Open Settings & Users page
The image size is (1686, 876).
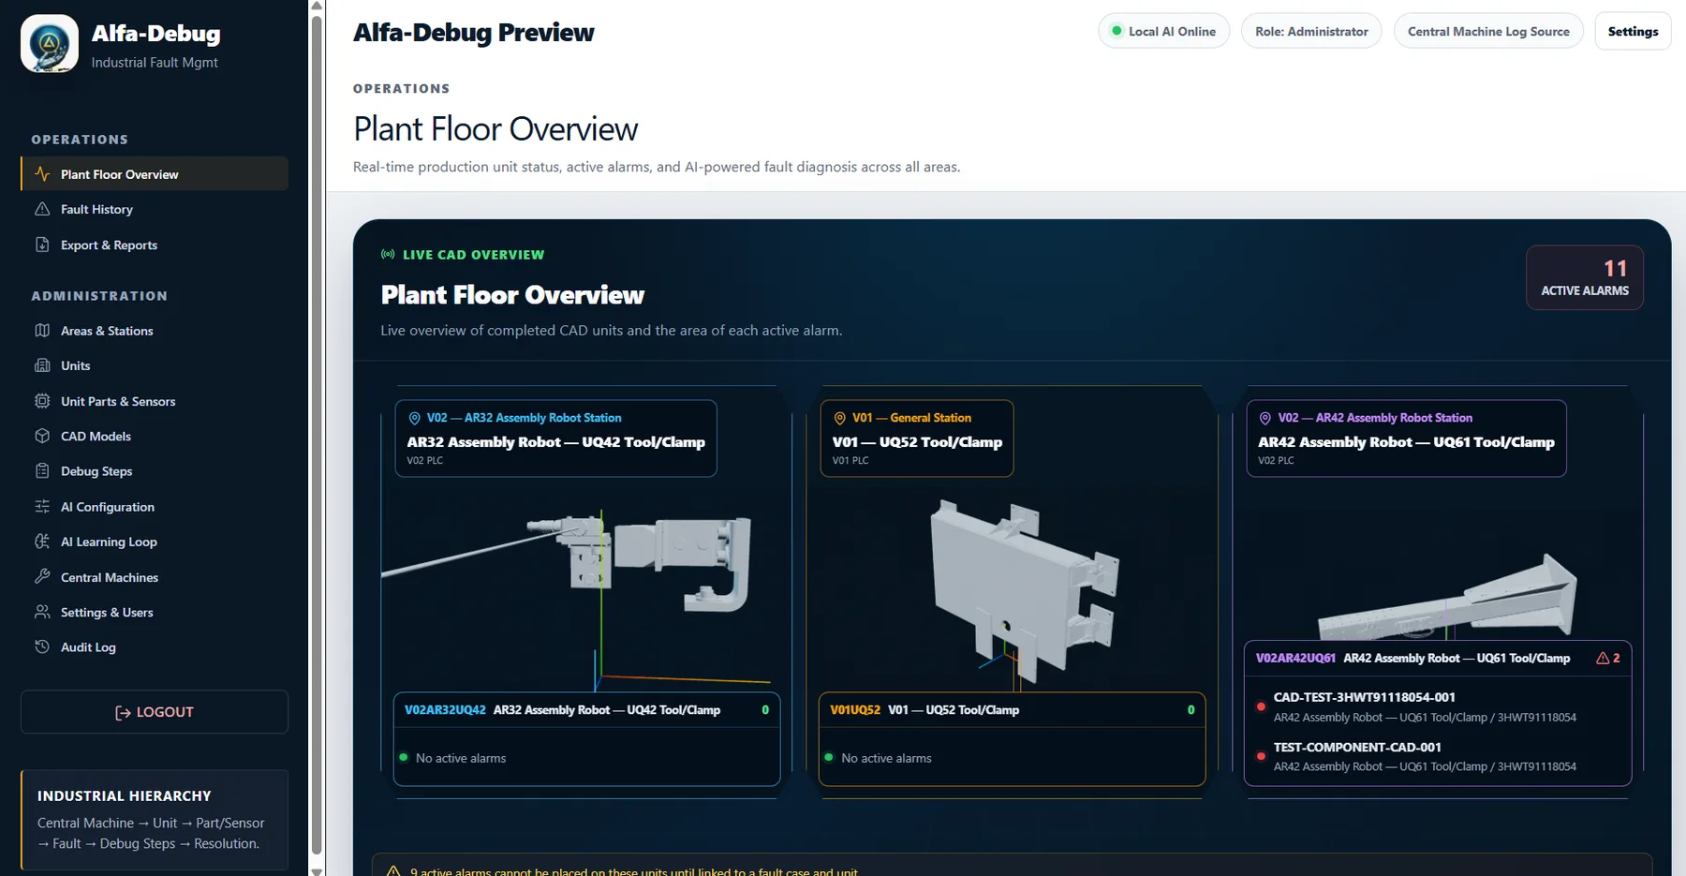[x=155, y=612]
